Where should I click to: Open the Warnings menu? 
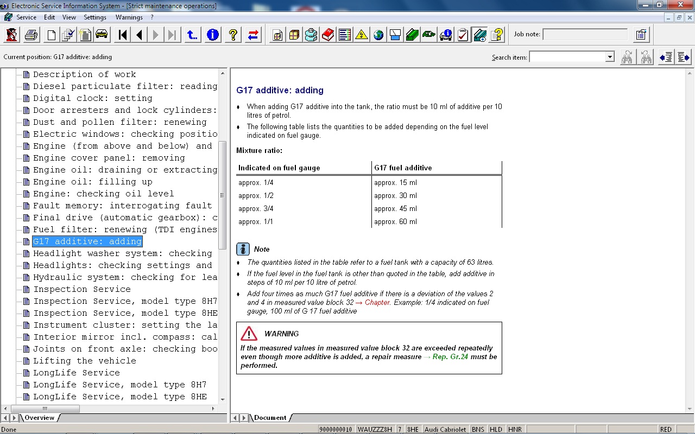[x=129, y=17]
